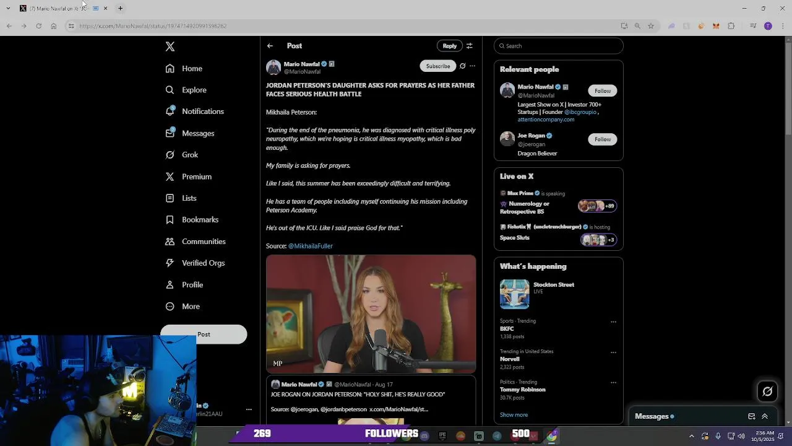Open the options menu for Norvell trend
Image resolution: width=792 pixels, height=446 pixels.
613,352
